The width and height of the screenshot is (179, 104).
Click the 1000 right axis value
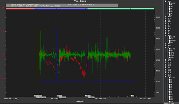point(158,82)
